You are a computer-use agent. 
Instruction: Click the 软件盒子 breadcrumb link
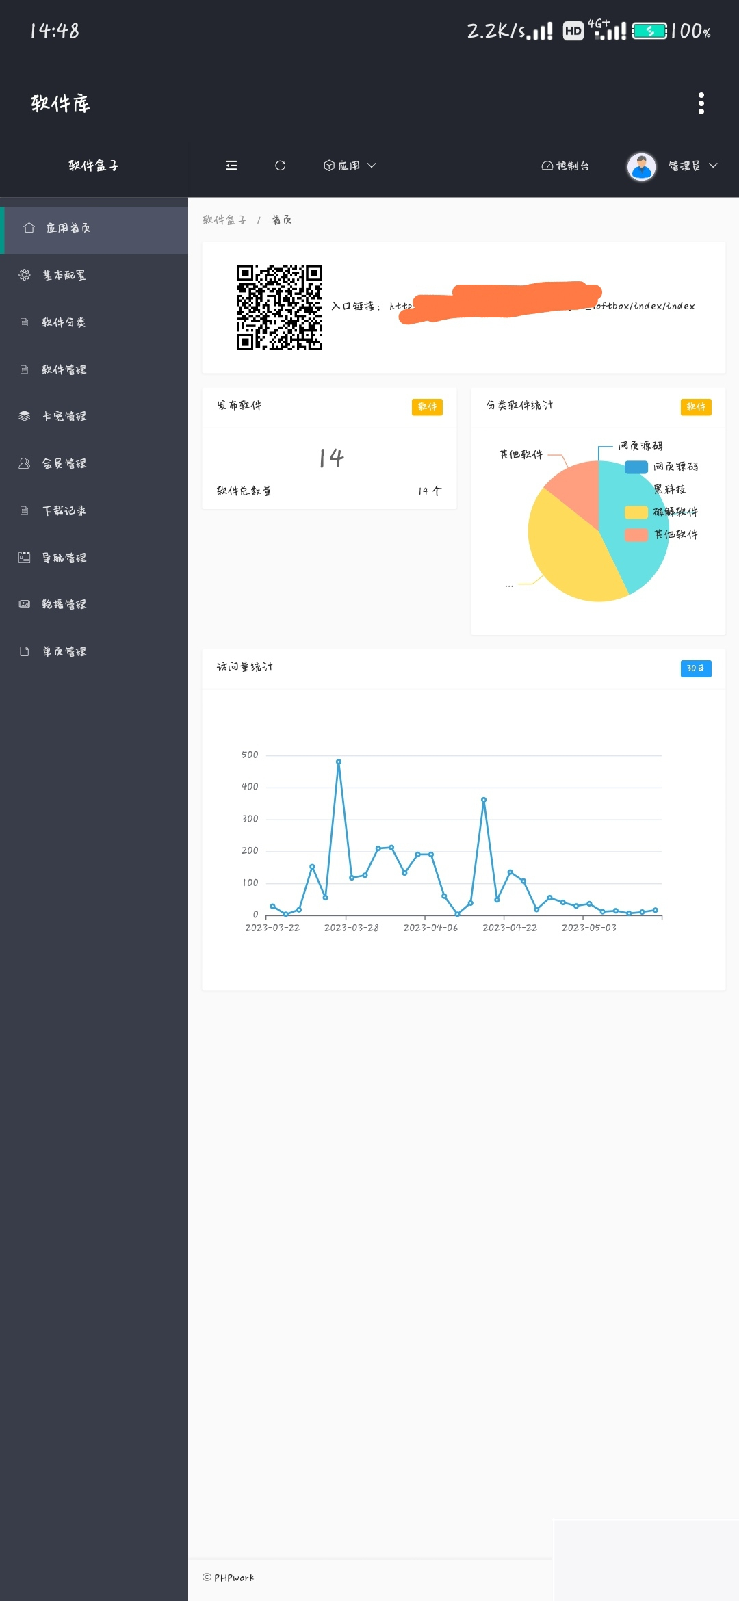(224, 220)
